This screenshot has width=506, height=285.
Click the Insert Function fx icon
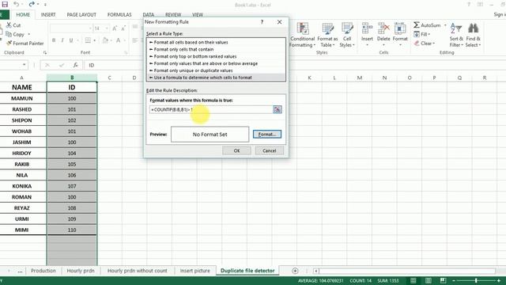click(76, 65)
